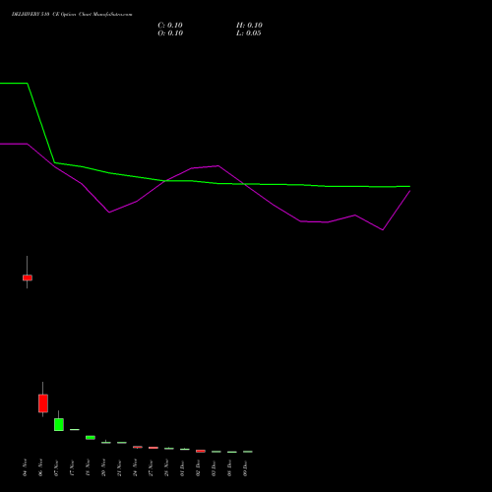Click the high price value H: 0.10
This screenshot has height=492, width=492.
(249, 26)
